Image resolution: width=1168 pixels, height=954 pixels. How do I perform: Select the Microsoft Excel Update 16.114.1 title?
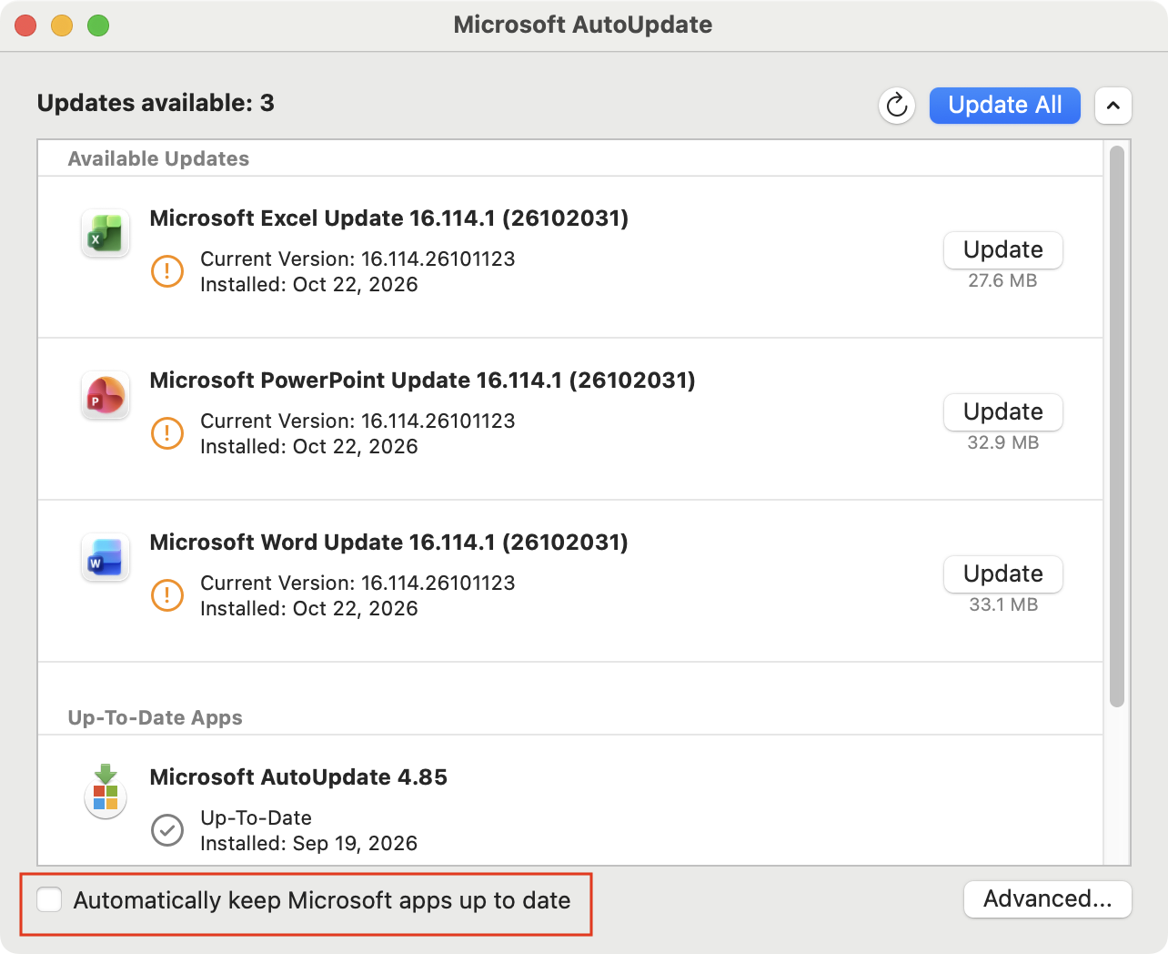(389, 218)
